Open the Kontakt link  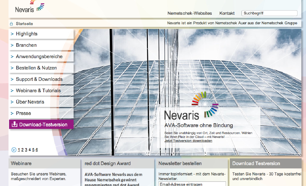click(227, 13)
